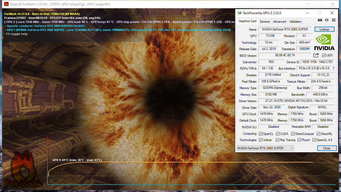Toggle the UEFI checkbox
The height and width of the screenshot is (192, 341).
click(x=324, y=55)
